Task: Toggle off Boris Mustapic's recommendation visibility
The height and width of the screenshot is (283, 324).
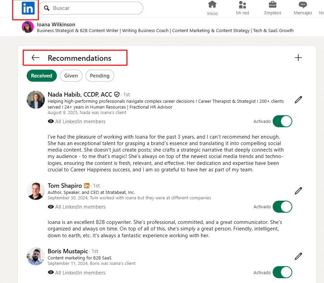Action: point(282,272)
